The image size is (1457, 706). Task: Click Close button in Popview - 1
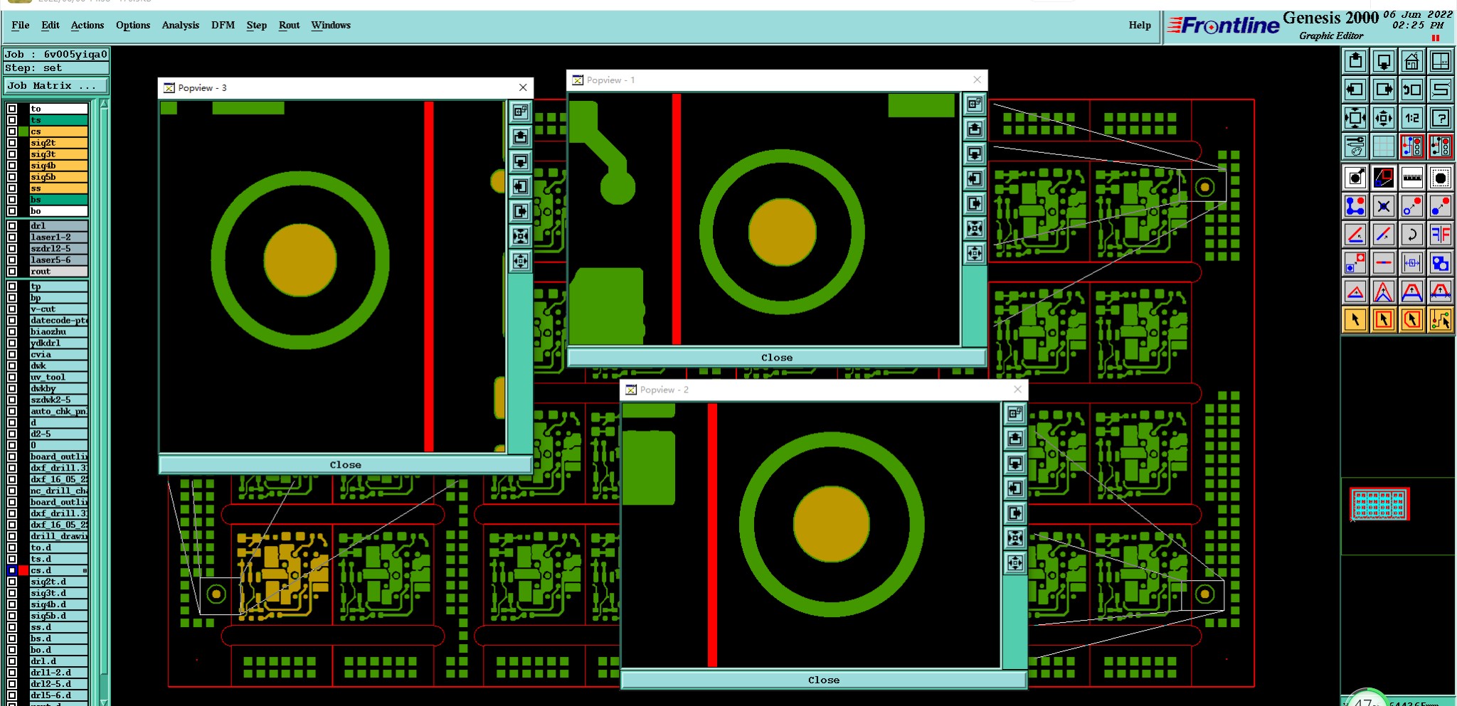coord(777,358)
